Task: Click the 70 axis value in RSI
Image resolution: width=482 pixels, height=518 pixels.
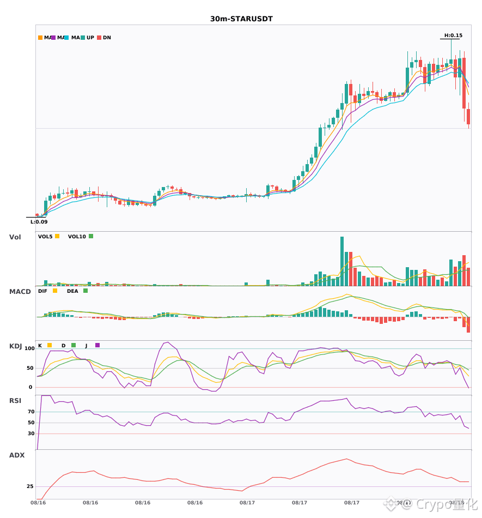Action: pos(32,412)
